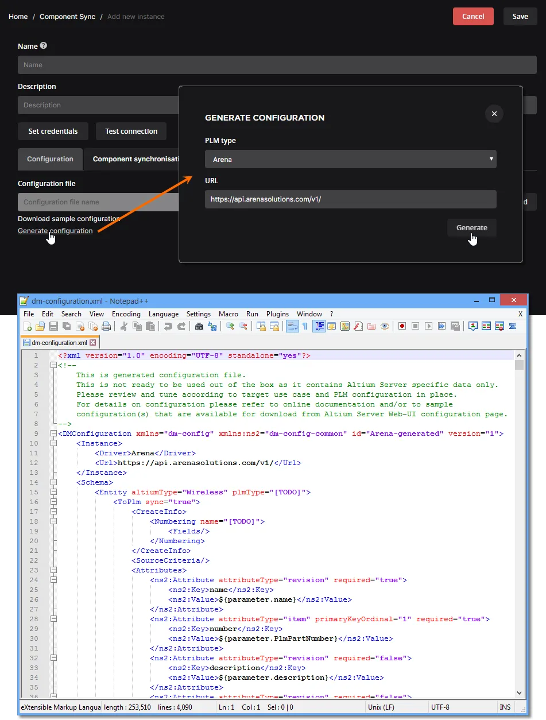Click Zoom In icon in Notepad++ toolbar
The width and height of the screenshot is (546, 720).
pos(230,326)
